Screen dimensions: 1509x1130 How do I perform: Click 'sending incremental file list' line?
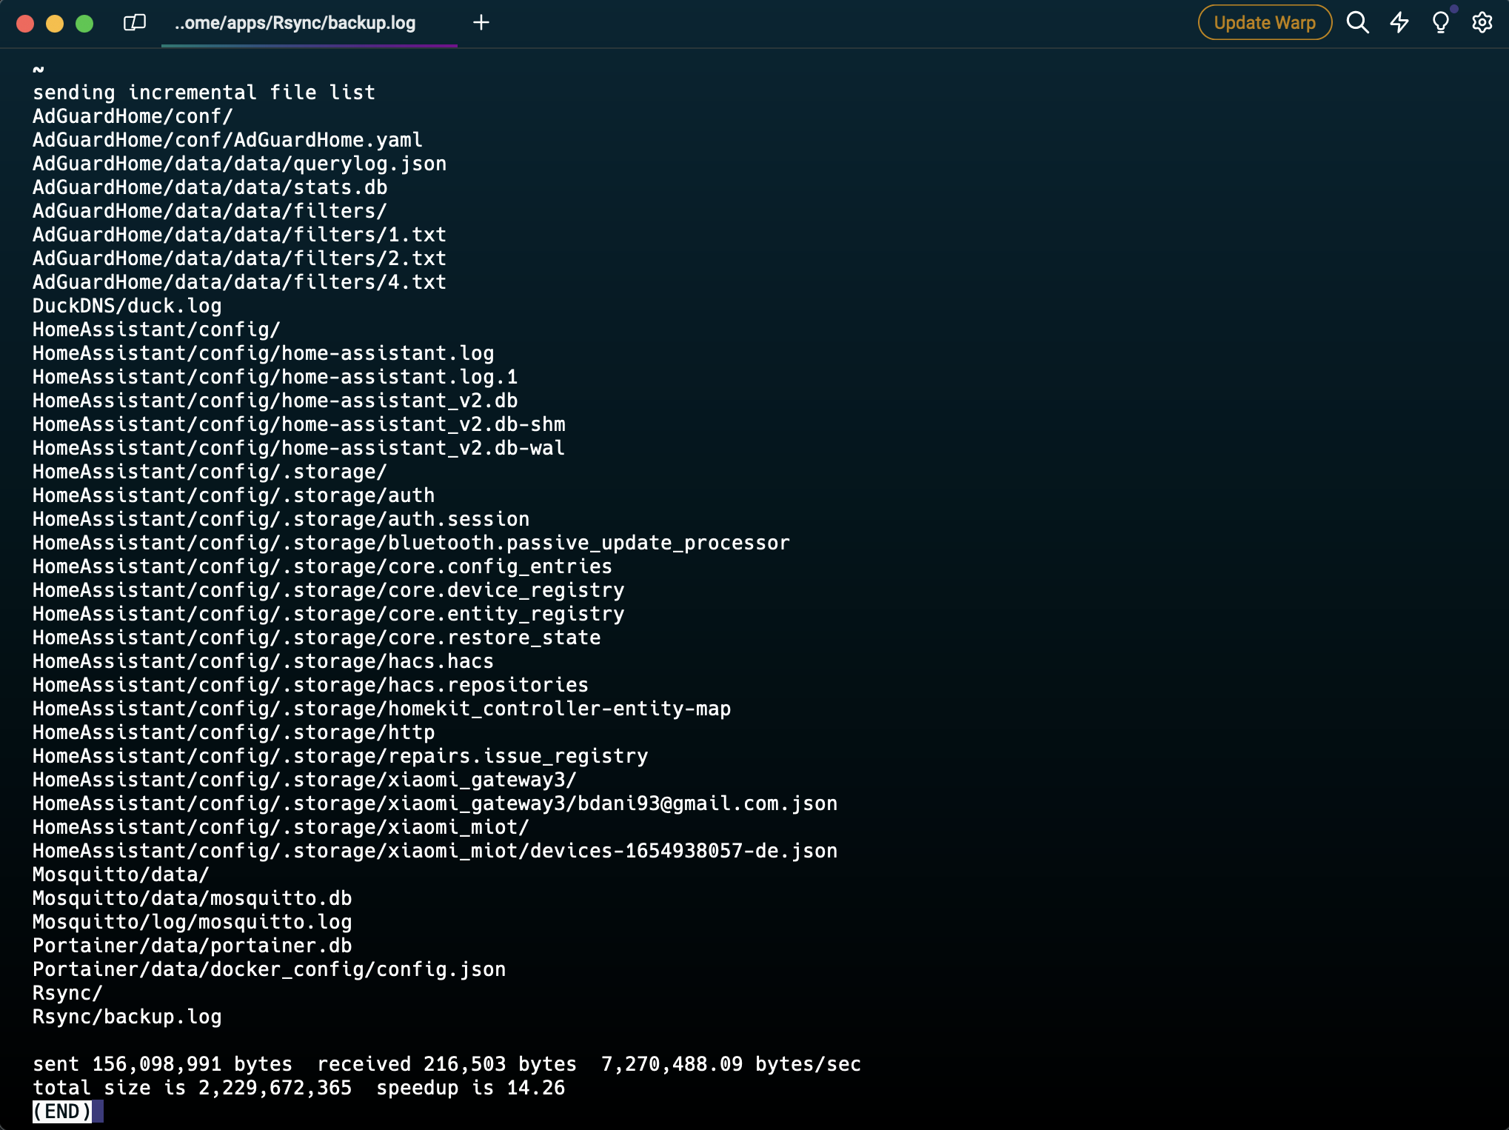pyautogui.click(x=204, y=93)
